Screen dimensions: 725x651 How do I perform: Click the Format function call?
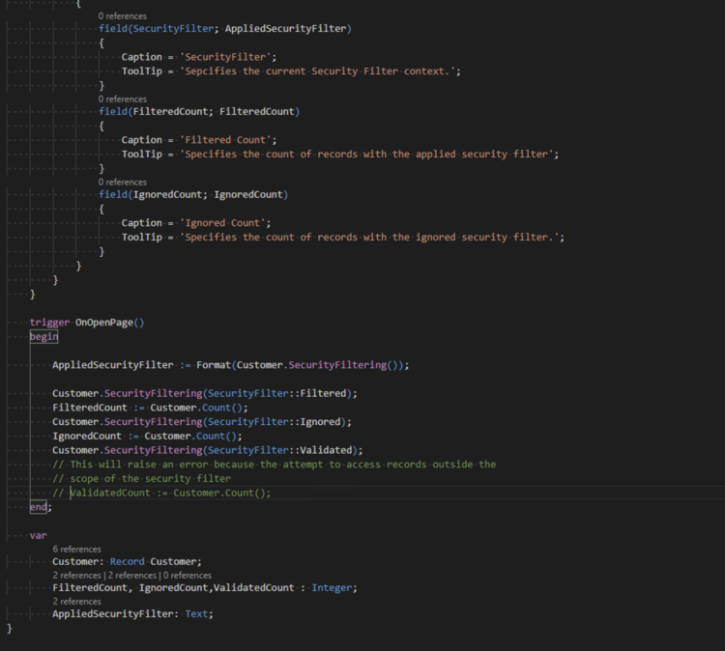pyautogui.click(x=212, y=365)
